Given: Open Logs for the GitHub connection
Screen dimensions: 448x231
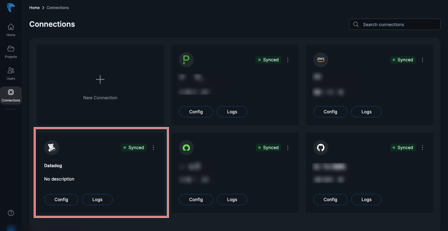Looking at the screenshot, I should [366, 200].
